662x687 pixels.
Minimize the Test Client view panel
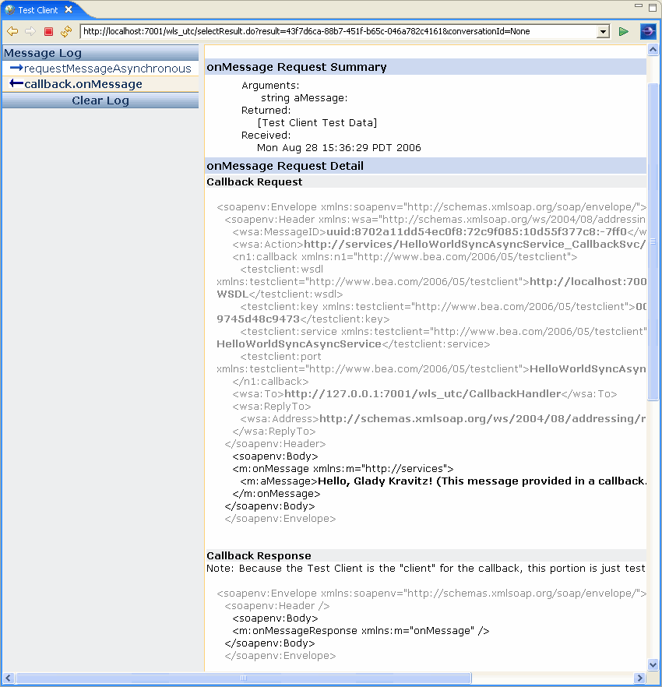[639, 6]
